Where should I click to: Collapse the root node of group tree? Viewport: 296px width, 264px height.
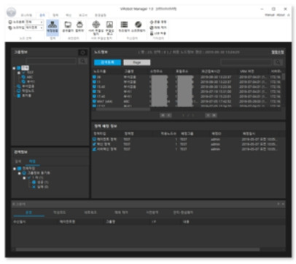coord(14,68)
